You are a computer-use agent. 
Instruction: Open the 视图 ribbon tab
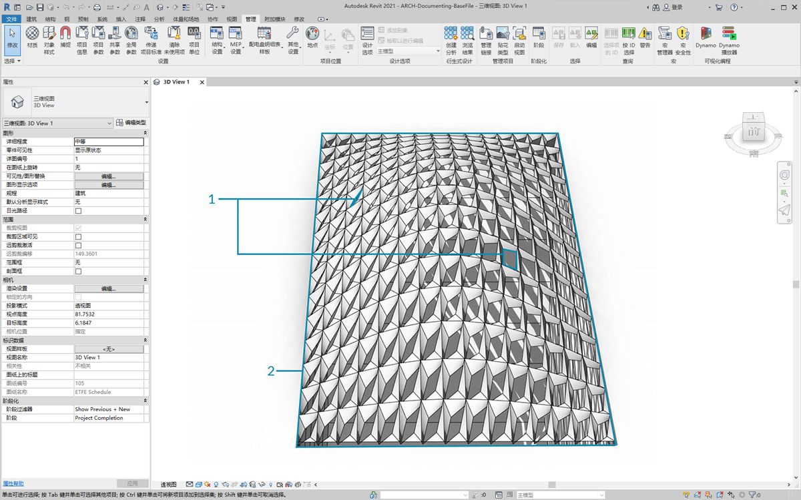coord(232,19)
